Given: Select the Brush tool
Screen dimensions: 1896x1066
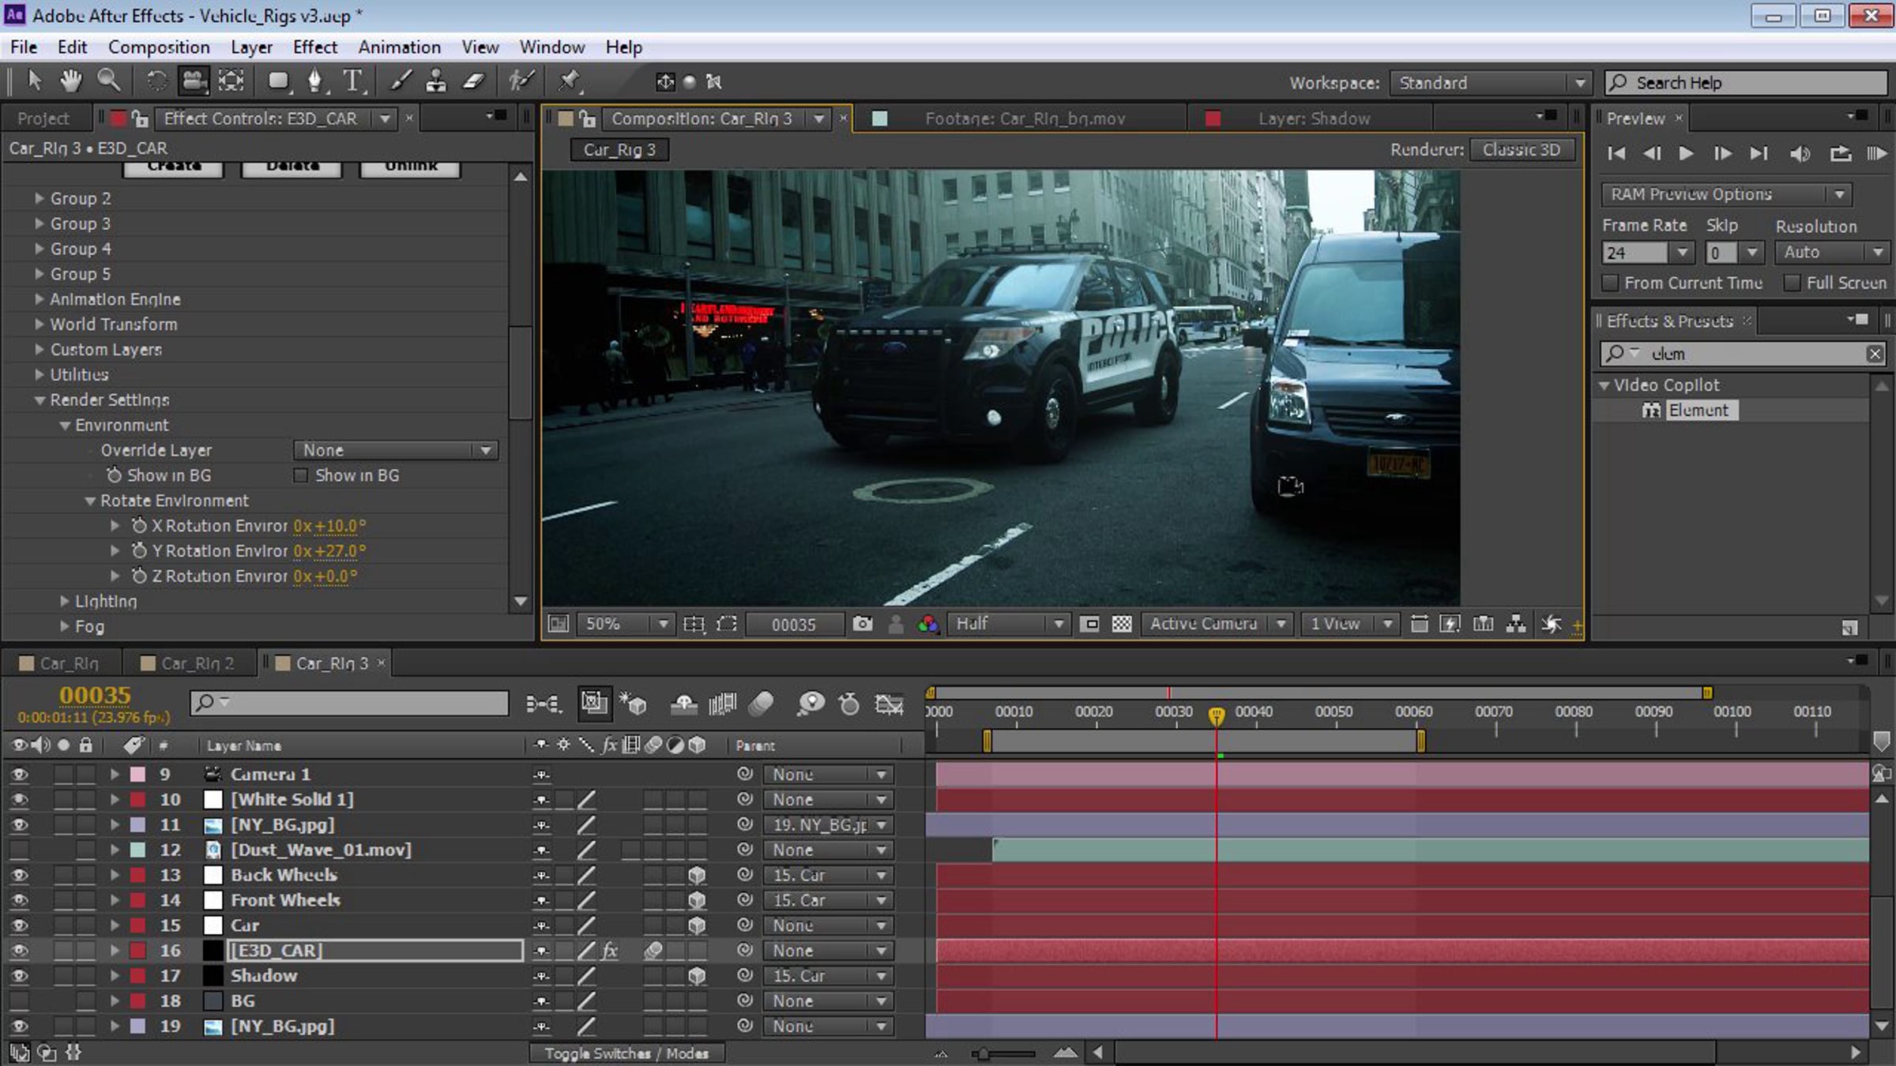Looking at the screenshot, I should click(401, 81).
